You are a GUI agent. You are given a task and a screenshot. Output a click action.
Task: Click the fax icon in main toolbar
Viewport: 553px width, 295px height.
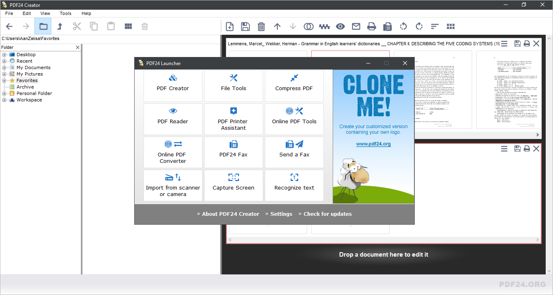[387, 27]
